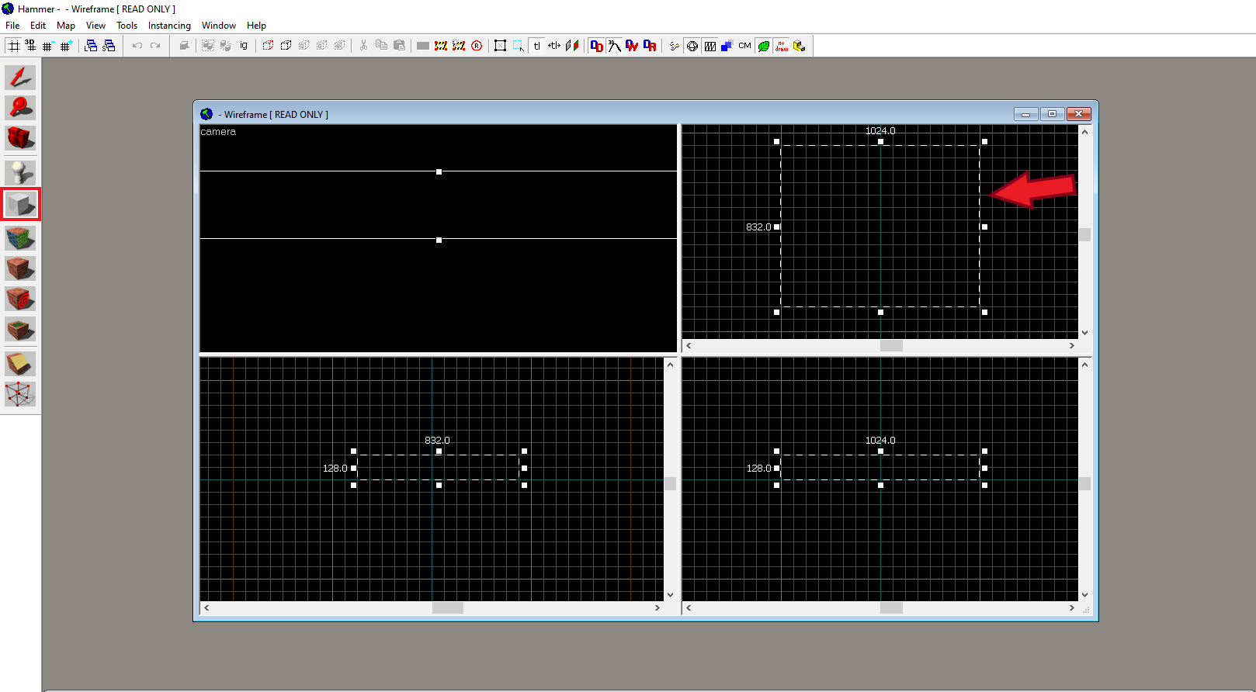Activate the Magnify tool

pyautogui.click(x=20, y=108)
